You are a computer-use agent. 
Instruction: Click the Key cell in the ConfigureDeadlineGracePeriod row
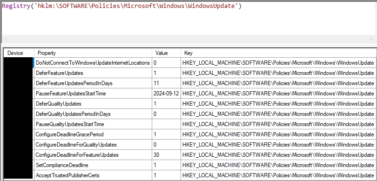click(x=279, y=134)
